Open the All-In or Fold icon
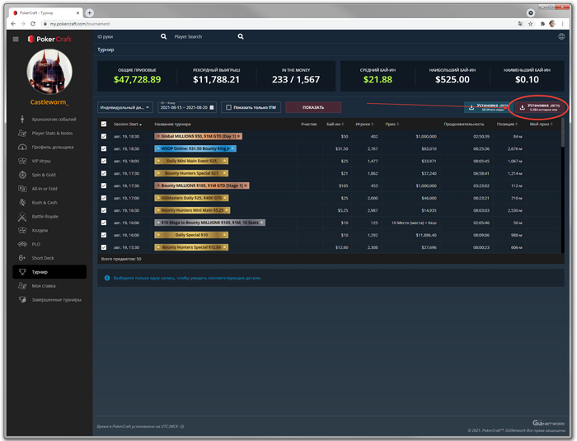This screenshot has width=577, height=441. pos(22,189)
